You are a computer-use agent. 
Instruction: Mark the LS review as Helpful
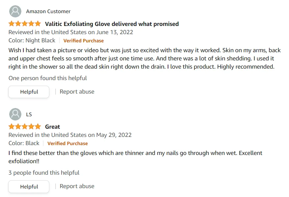pyautogui.click(x=29, y=186)
